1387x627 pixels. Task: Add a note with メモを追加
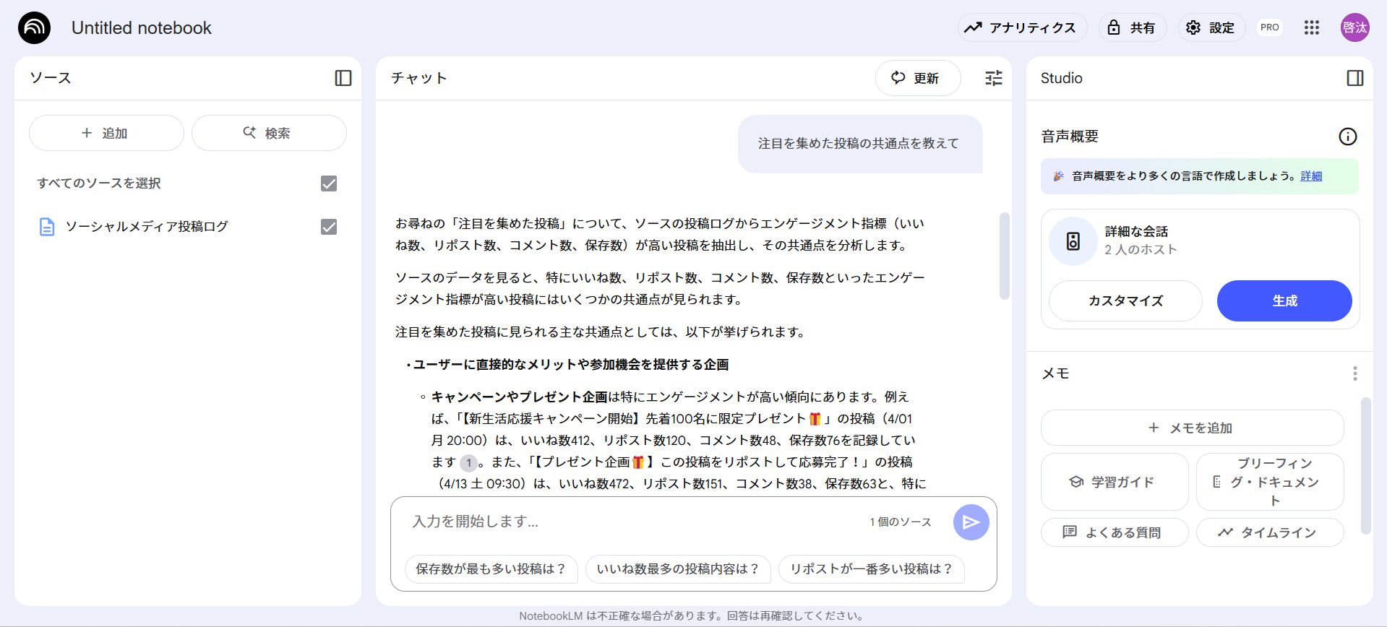tap(1192, 428)
